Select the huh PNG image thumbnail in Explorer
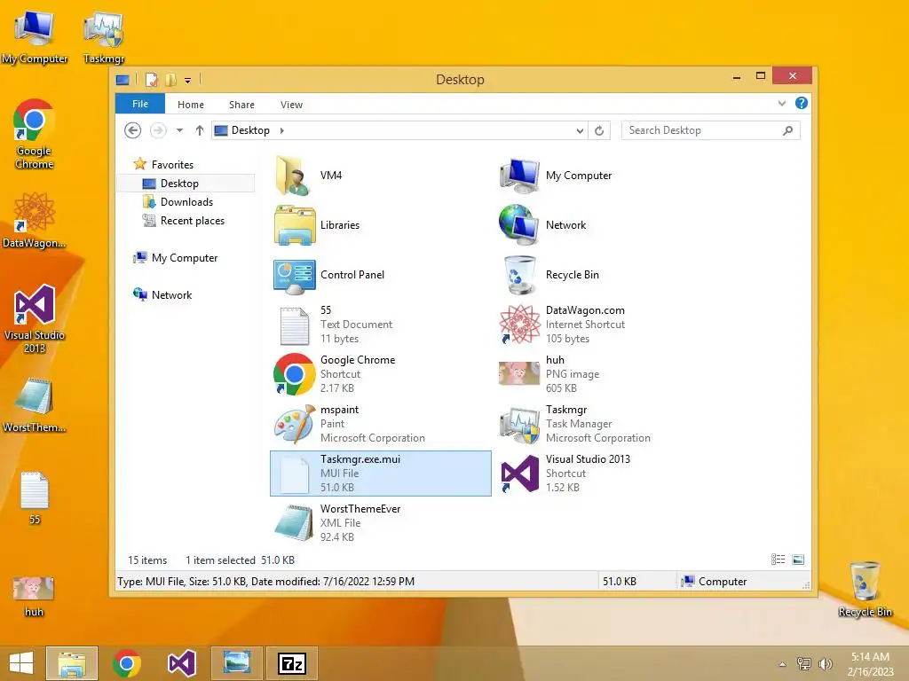The image size is (909, 681). (x=519, y=373)
